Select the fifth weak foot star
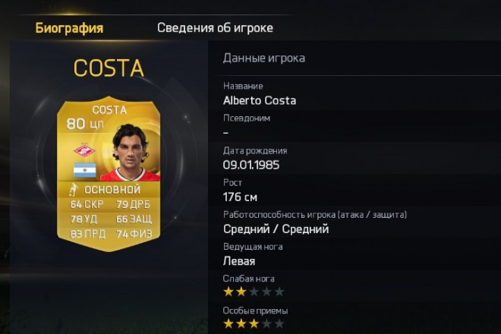Viewport: 501px width, 334px height. pyautogui.click(x=279, y=291)
